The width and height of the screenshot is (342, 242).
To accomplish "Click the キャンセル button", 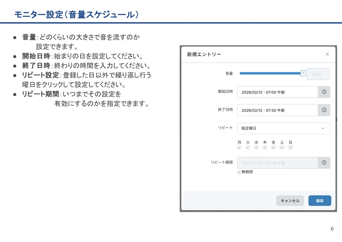I will click(290, 201).
